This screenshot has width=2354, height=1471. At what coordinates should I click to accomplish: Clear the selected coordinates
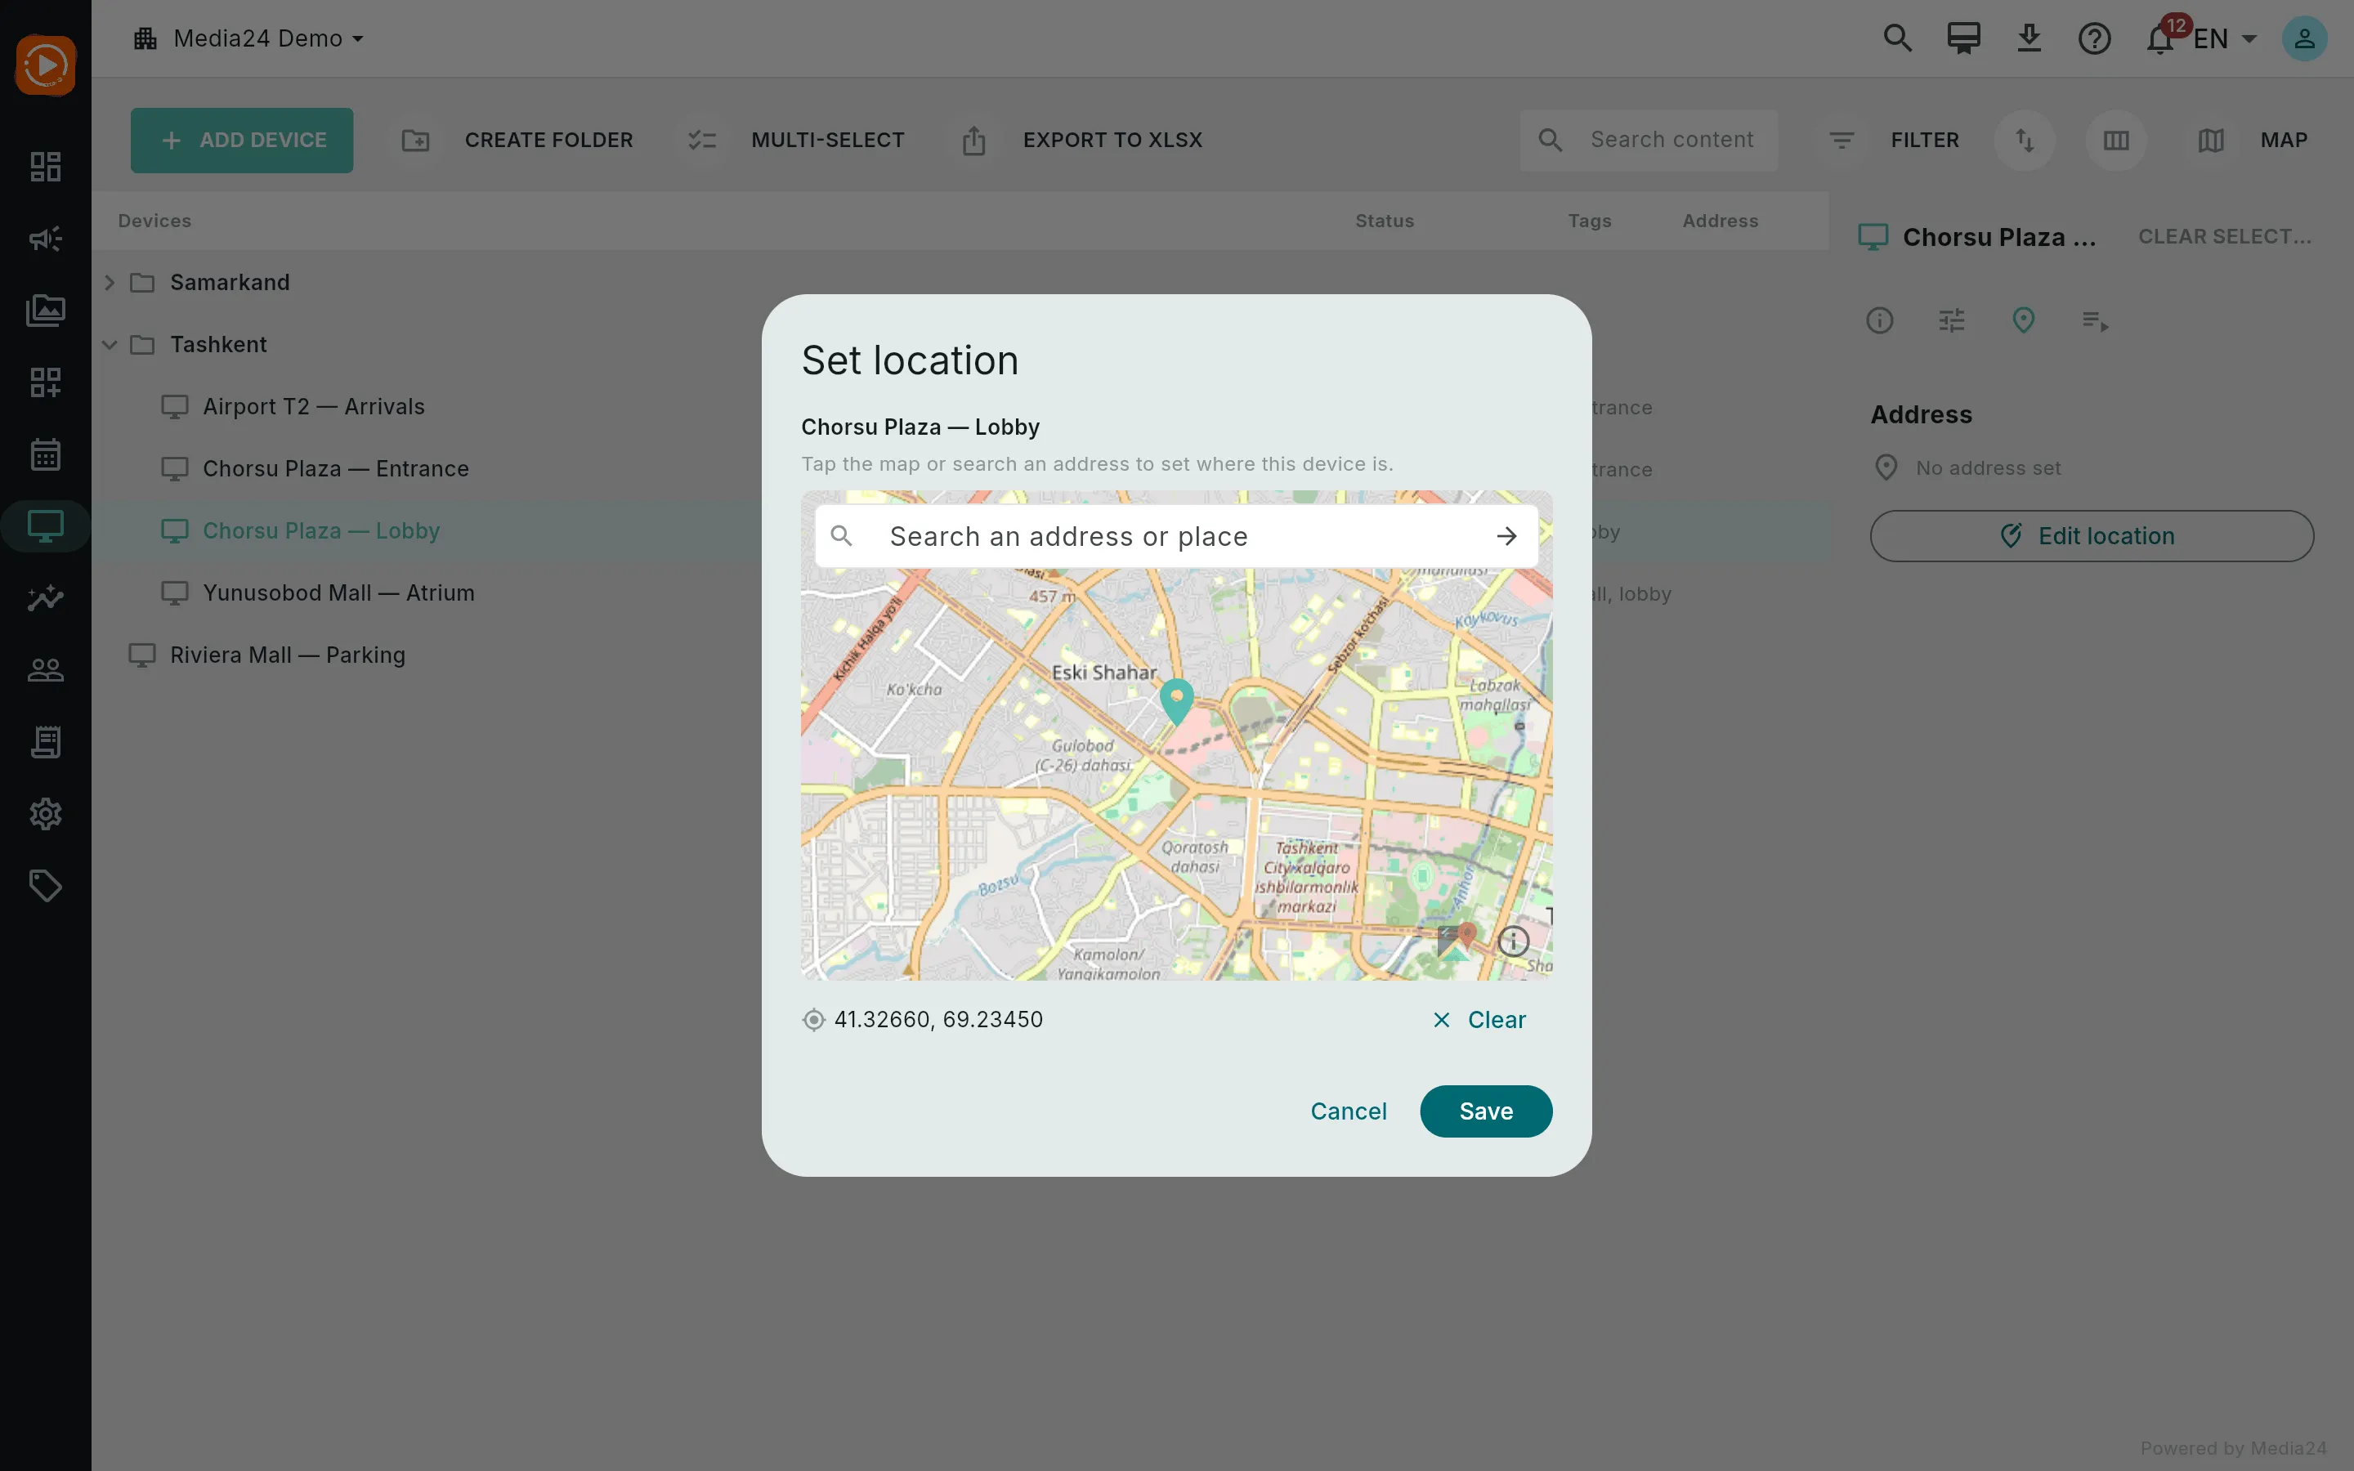[x=1479, y=1020]
